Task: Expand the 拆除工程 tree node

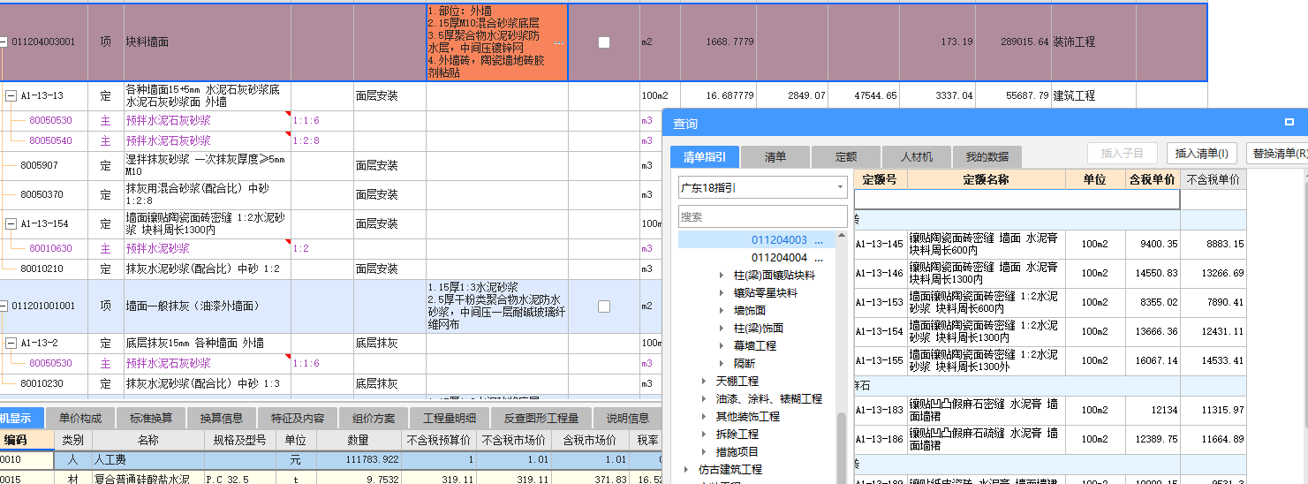Action: coord(704,435)
